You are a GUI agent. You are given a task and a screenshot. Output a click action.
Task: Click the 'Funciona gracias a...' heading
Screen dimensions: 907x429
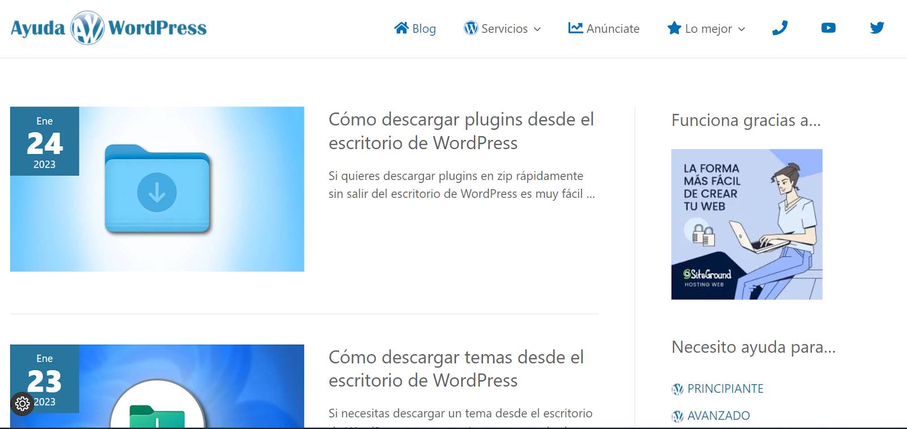[746, 120]
